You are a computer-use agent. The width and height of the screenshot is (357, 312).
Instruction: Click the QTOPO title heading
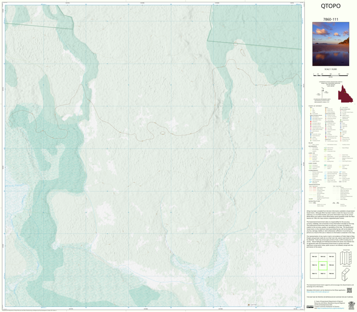coord(331,6)
